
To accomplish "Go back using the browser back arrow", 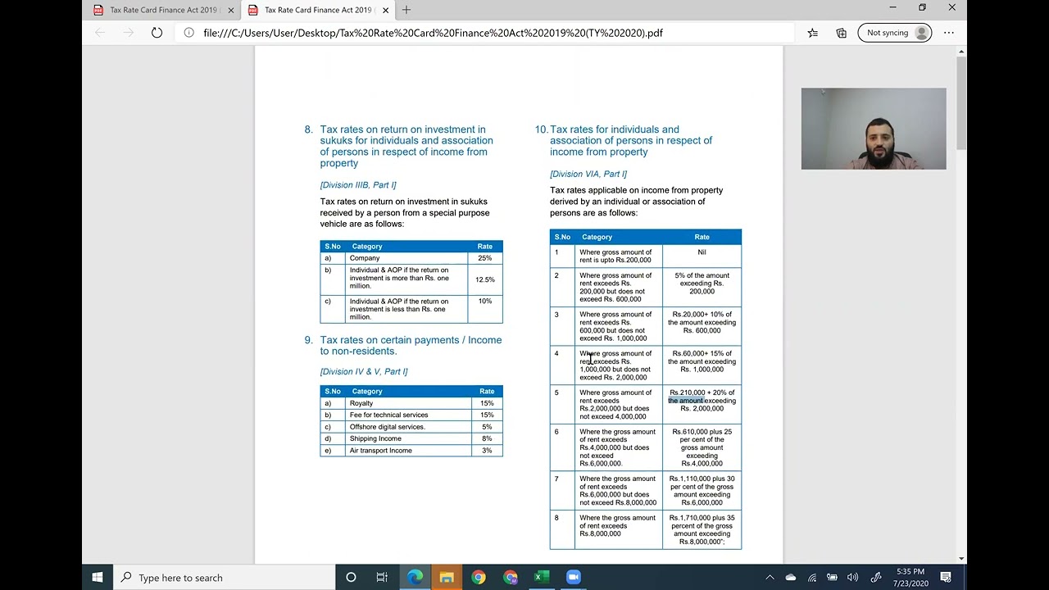I will [x=100, y=33].
